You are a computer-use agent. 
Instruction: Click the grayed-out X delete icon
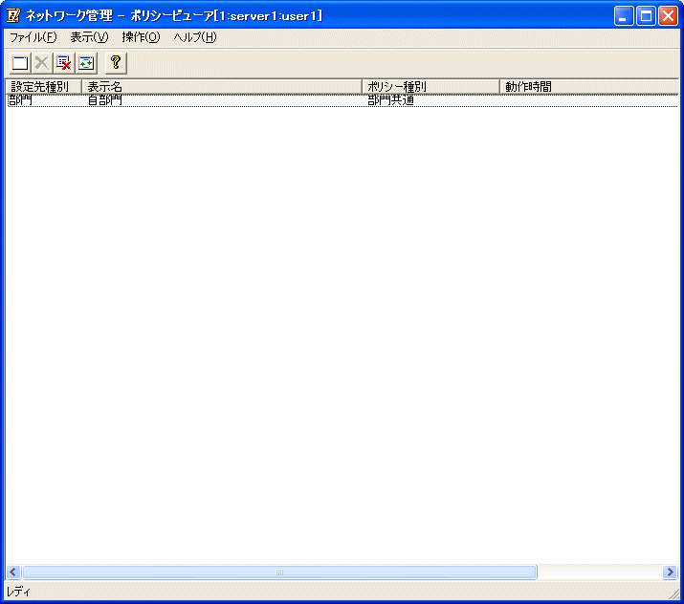coord(42,63)
